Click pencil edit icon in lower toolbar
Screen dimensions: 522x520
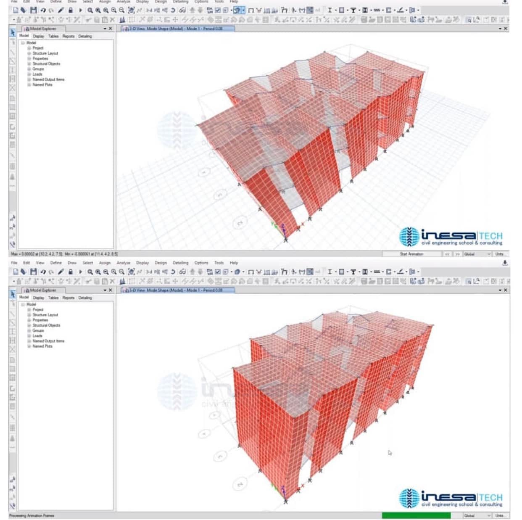click(61, 272)
